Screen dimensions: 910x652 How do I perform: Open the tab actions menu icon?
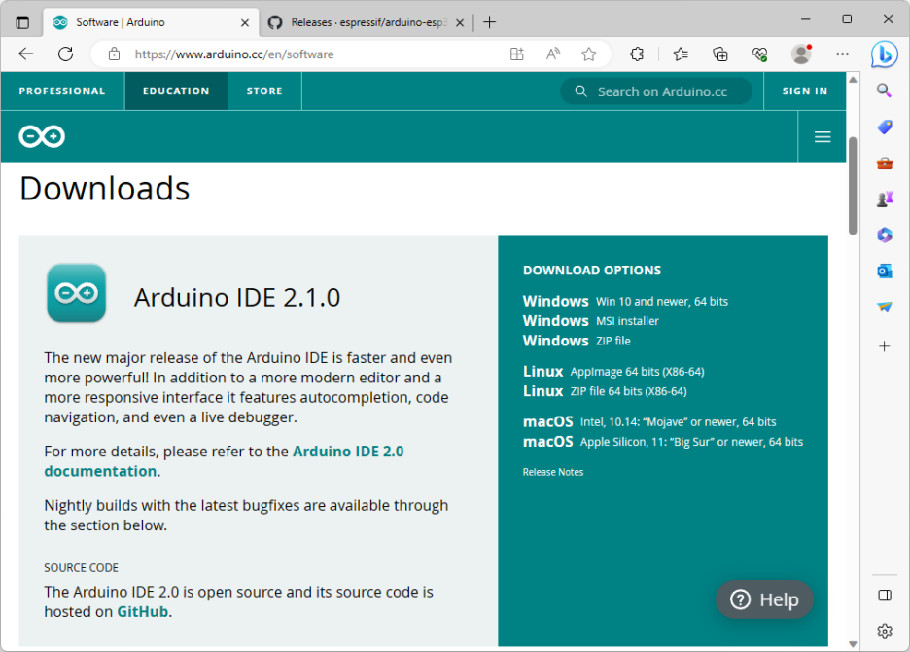(22, 22)
